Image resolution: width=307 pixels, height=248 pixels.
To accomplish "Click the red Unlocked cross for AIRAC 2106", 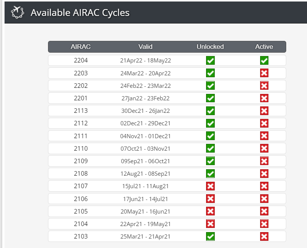I will (x=210, y=199).
